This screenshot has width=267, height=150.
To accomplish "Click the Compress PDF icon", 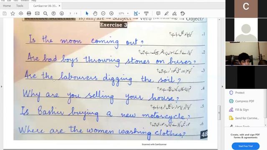I will 231,101.
